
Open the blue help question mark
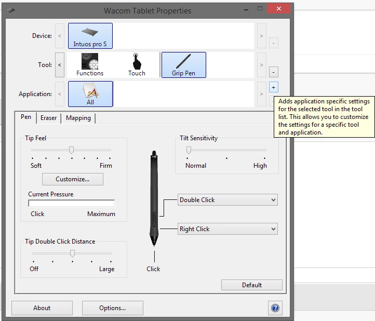(x=275, y=308)
